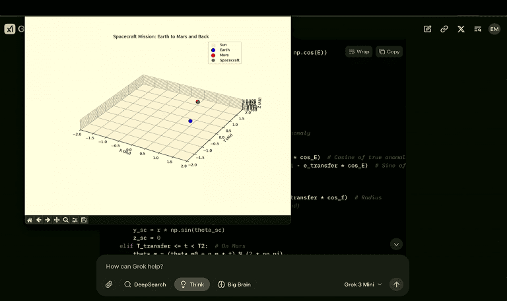The image size is (507, 301).
Task: Select the Pan/move axes tool
Action: 57,220
